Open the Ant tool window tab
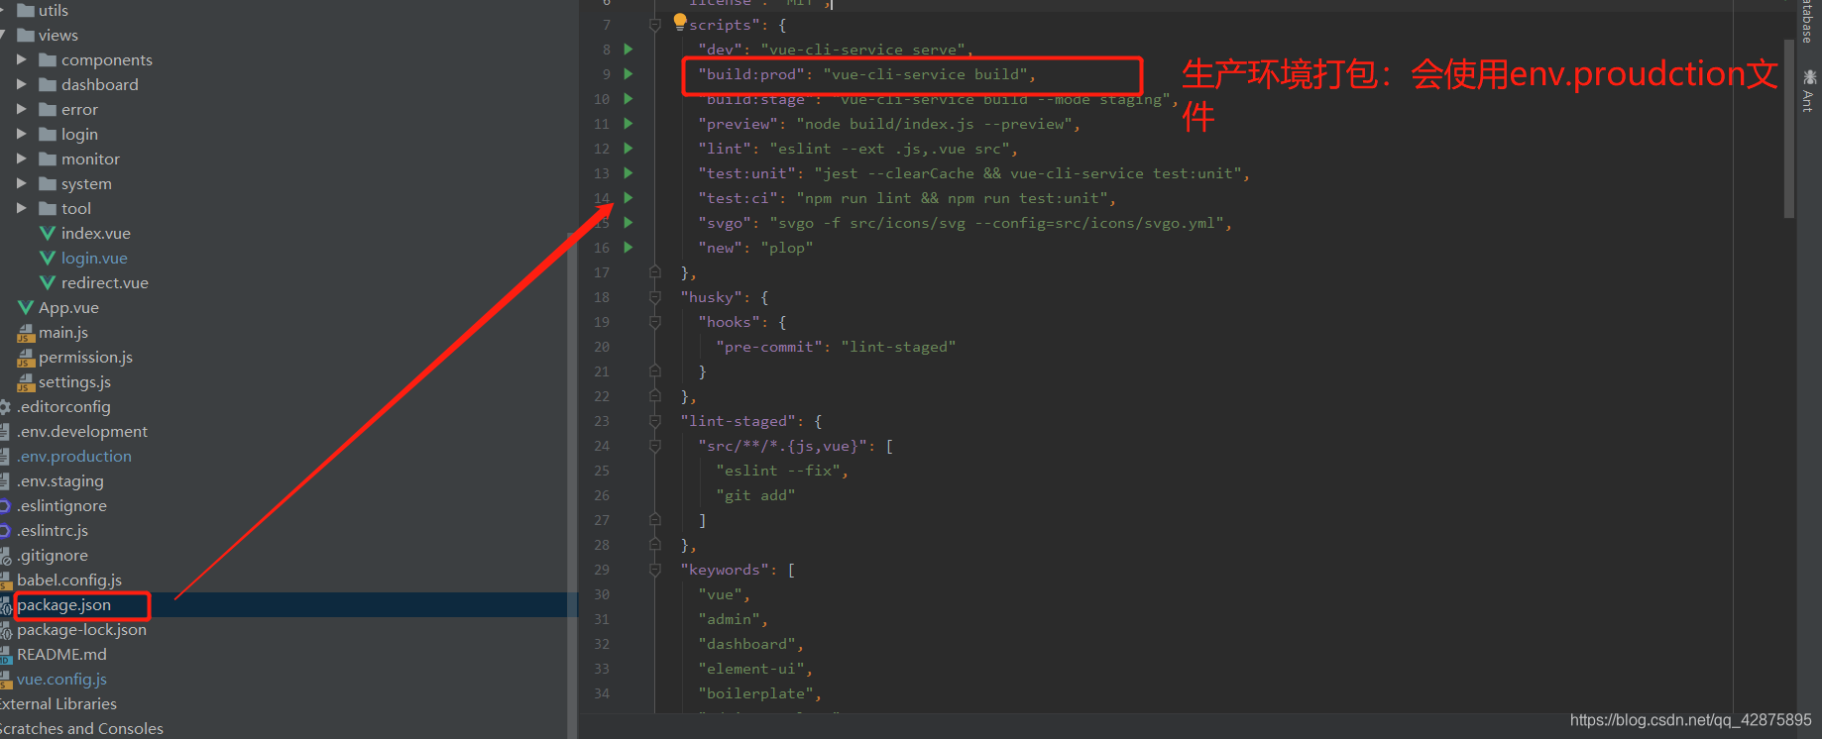Screen dimensions: 1822x739 1809,90
